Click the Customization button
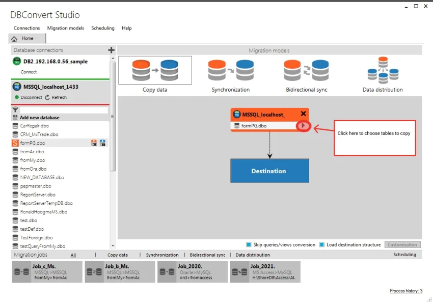The width and height of the screenshot is (433, 303). click(x=402, y=245)
